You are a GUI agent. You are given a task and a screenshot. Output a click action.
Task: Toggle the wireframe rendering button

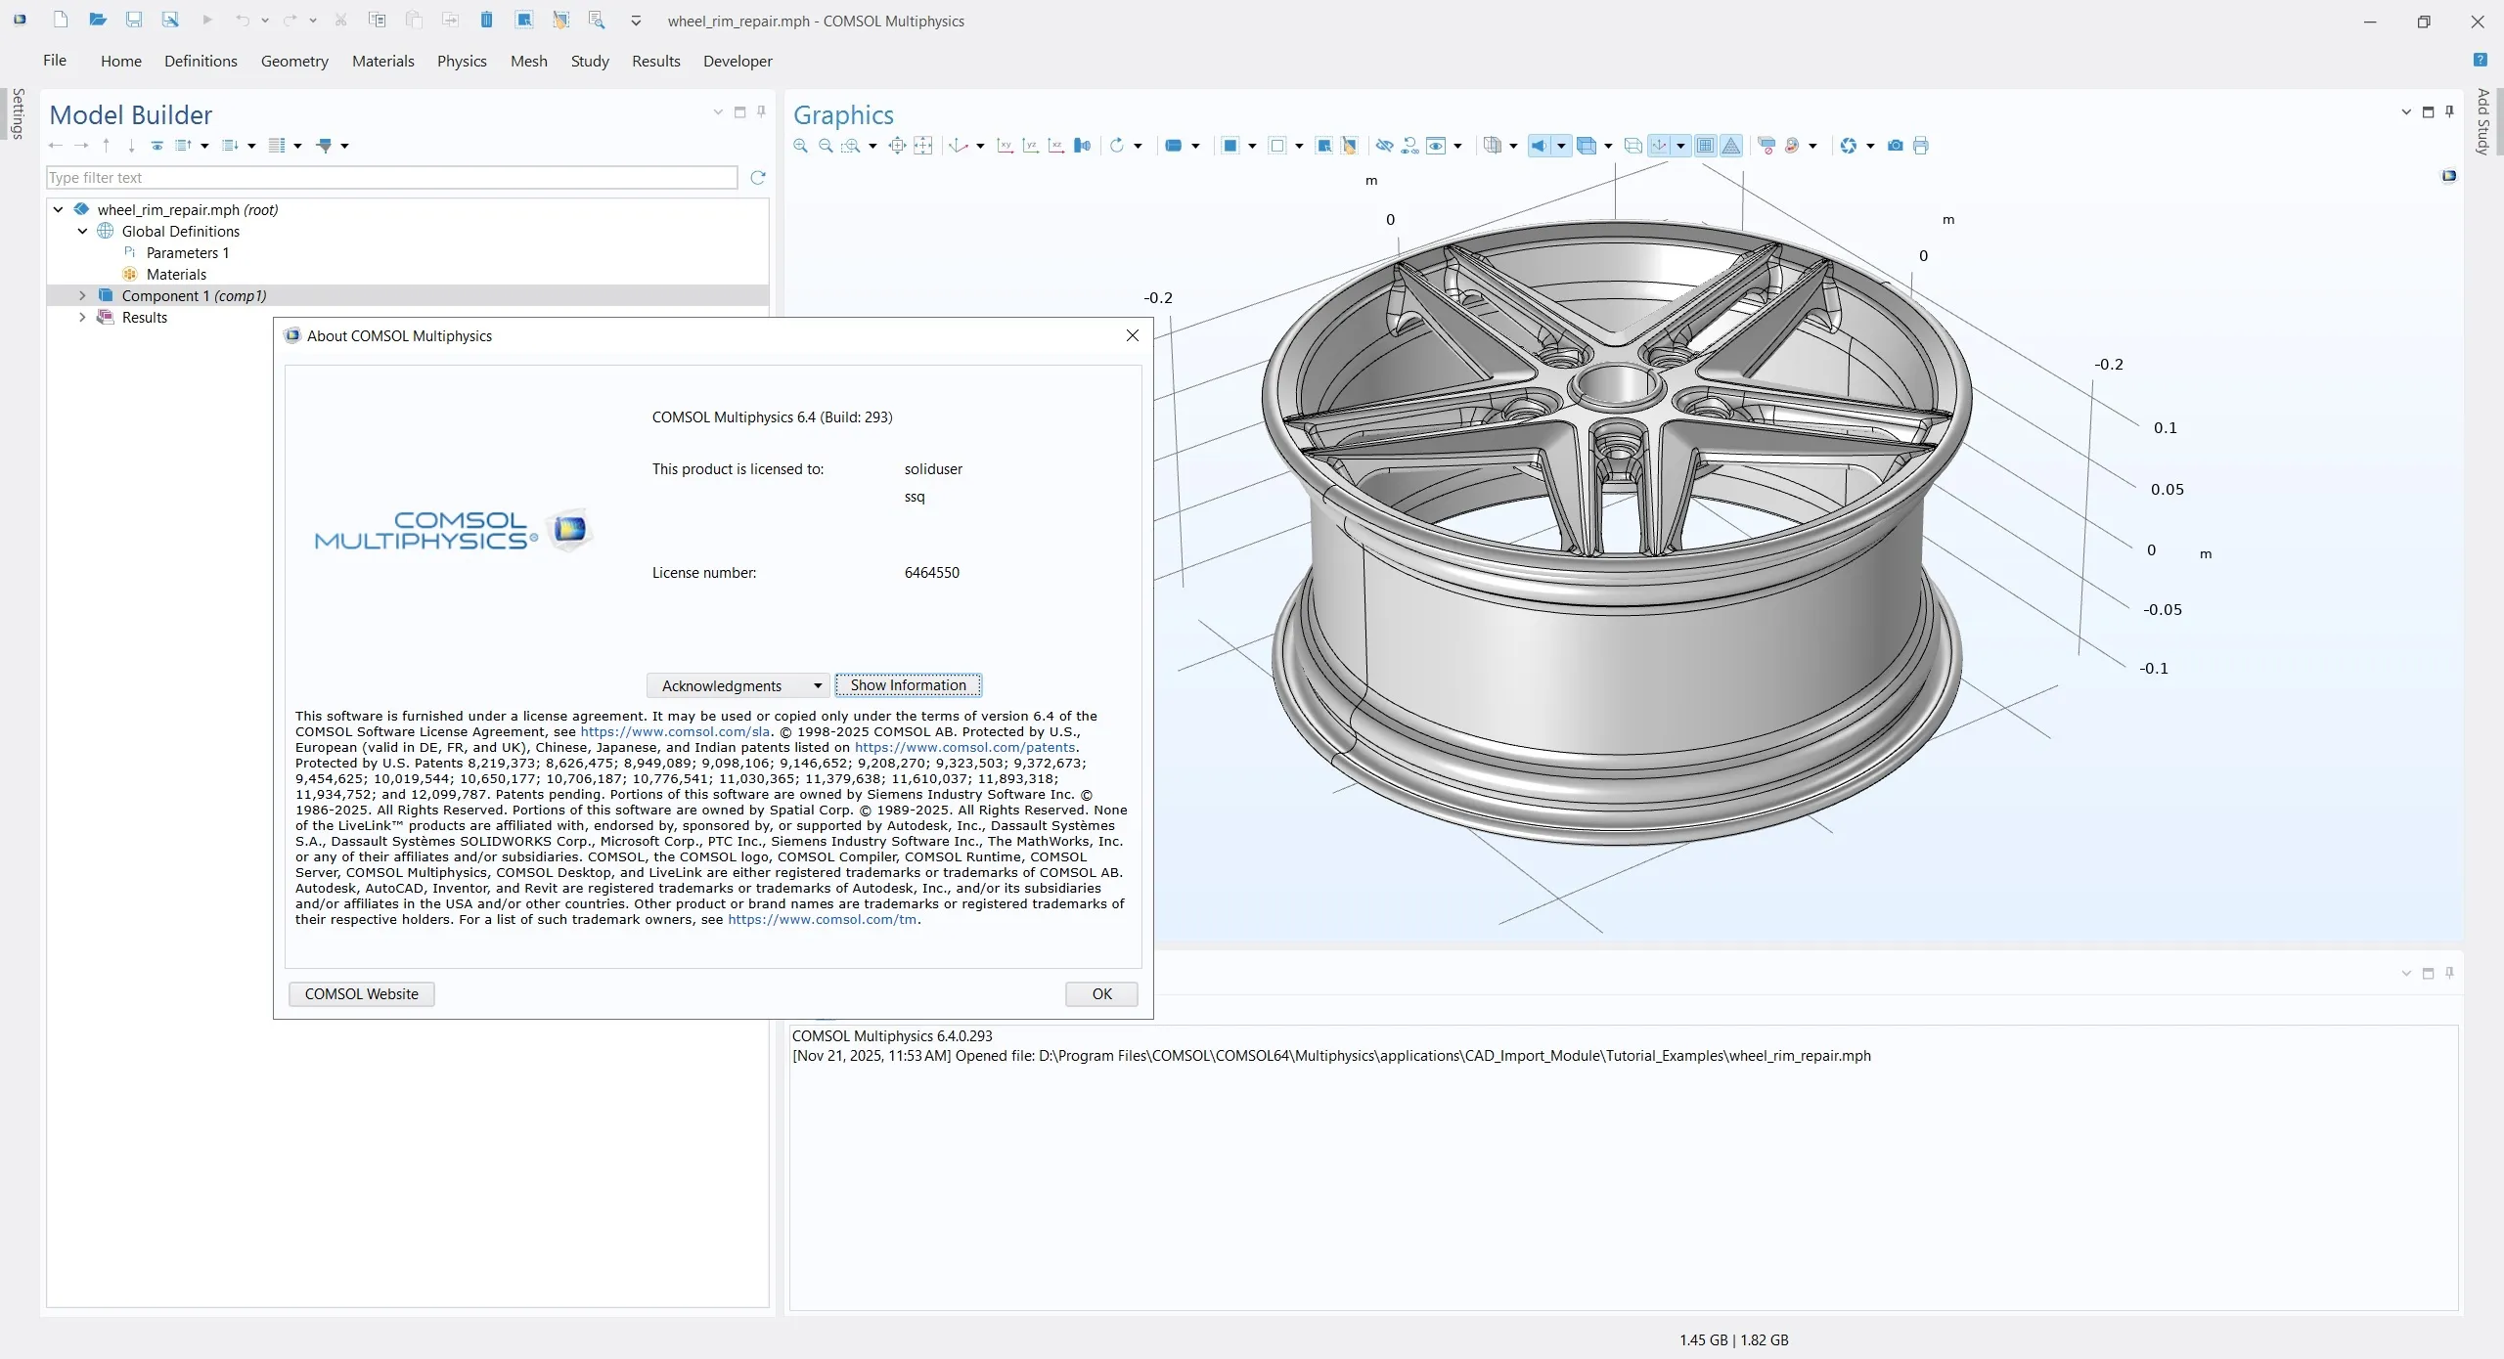(1632, 146)
